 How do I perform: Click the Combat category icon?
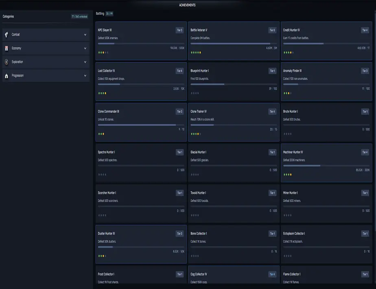(x=7, y=35)
